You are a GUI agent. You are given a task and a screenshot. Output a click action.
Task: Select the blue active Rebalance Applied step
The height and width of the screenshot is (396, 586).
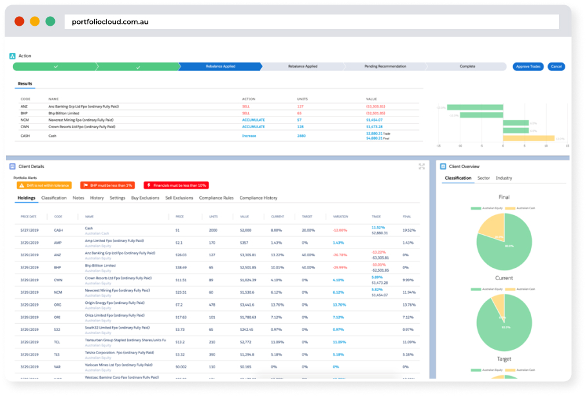pyautogui.click(x=220, y=66)
